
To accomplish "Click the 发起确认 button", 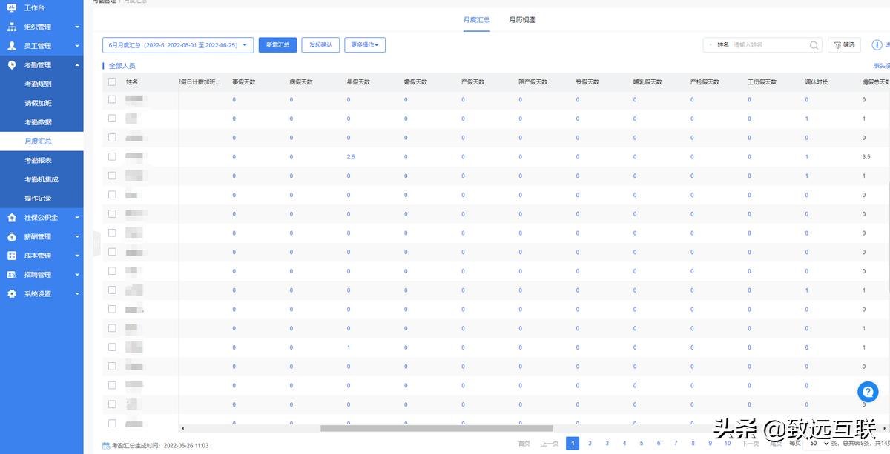I will (321, 45).
